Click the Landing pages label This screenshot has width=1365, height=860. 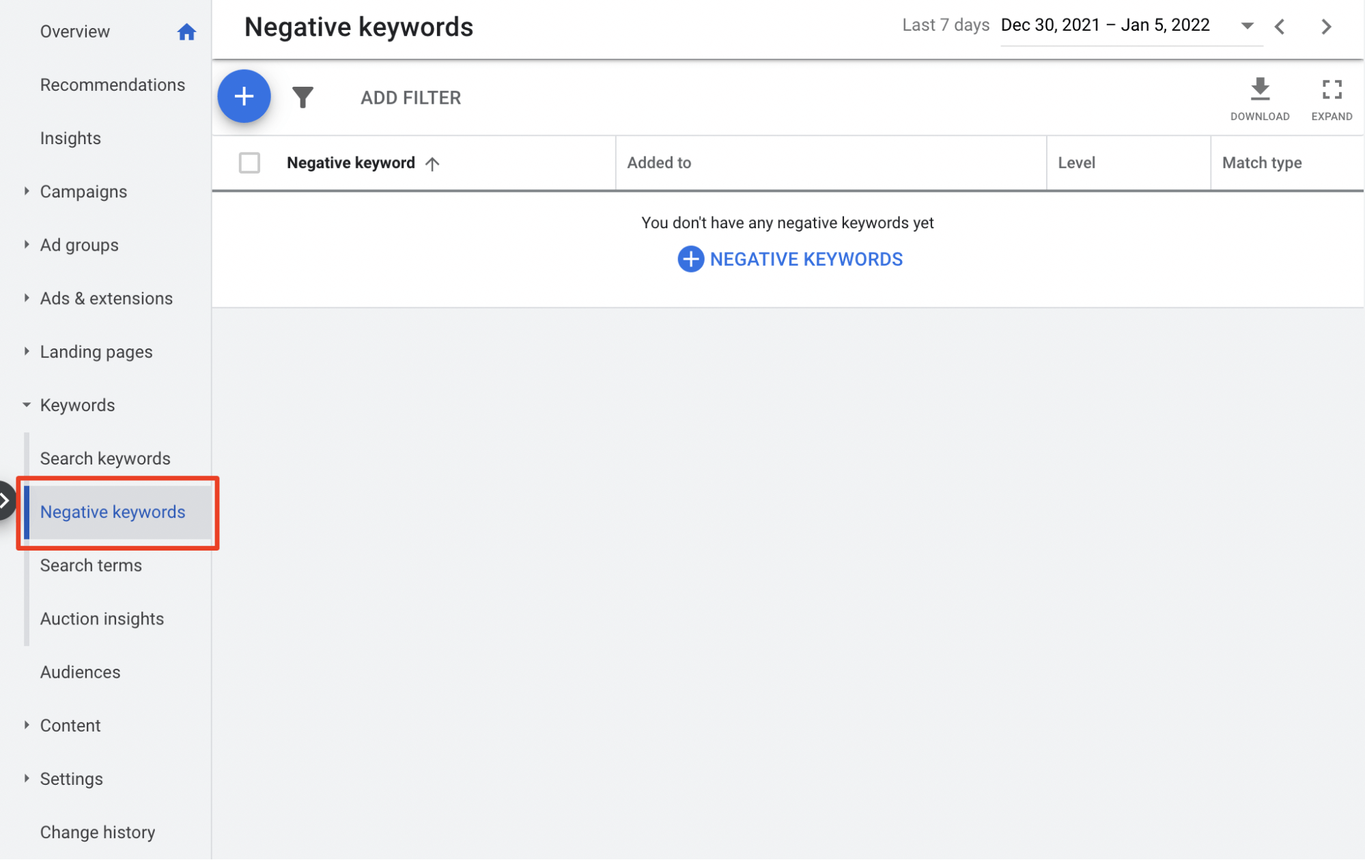(96, 352)
